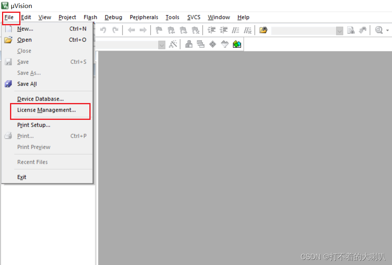
Task: Click inside the Find text input field
Action: coord(303,31)
